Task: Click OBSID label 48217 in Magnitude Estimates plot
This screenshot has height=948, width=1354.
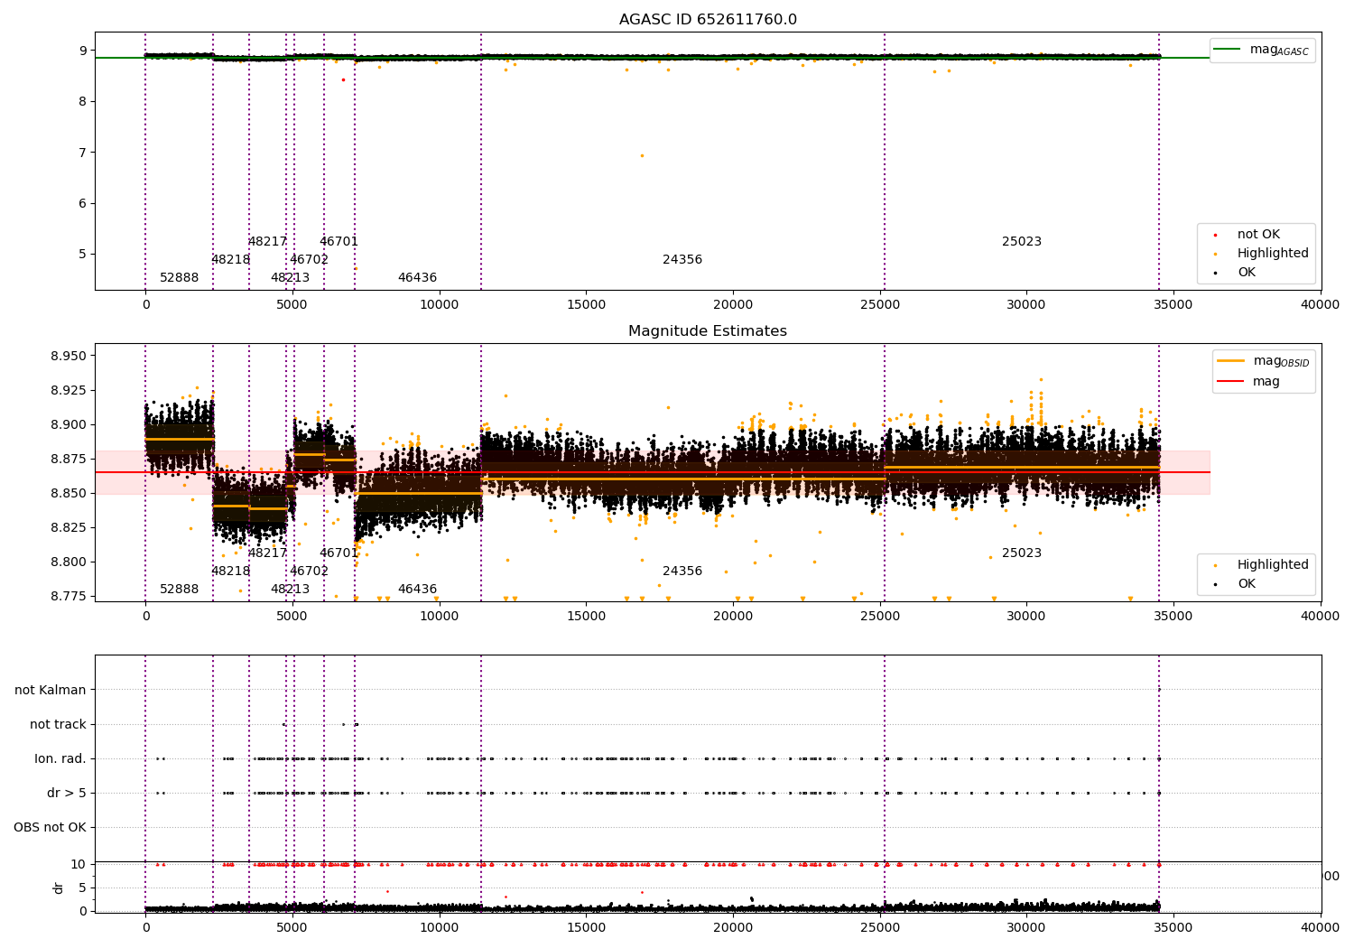Action: coord(267,553)
